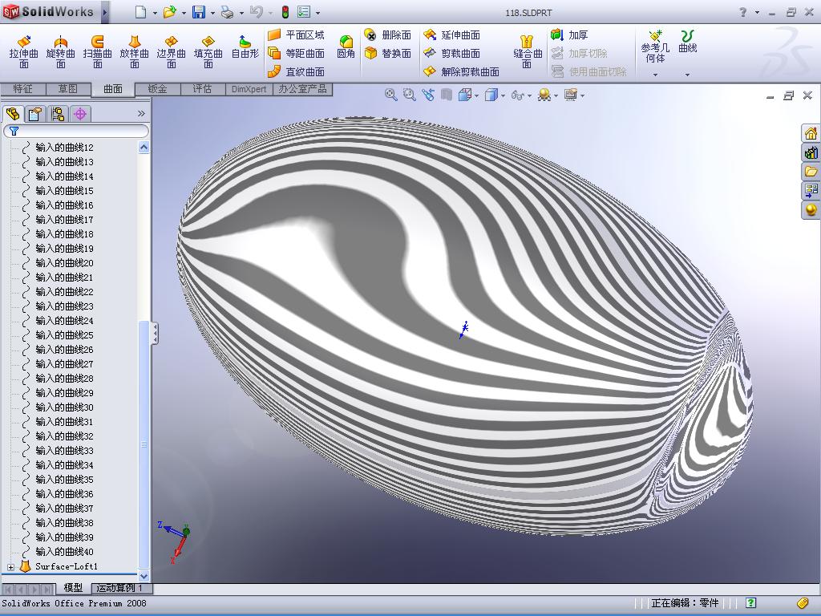Open the DimXpertManager tab icon
The height and width of the screenshot is (616, 821).
pos(80,114)
